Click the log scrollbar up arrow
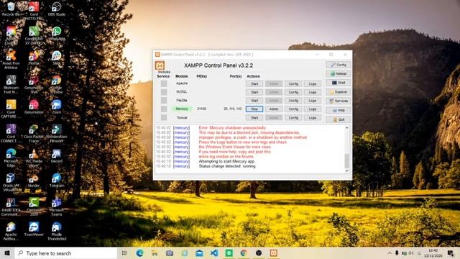 click(346, 128)
